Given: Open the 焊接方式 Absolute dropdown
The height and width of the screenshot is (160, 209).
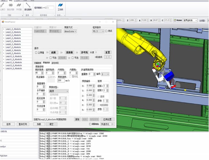Looking at the screenshot, I should pos(70,31).
